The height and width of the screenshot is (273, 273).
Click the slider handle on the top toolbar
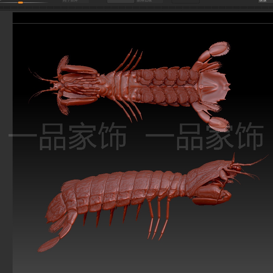pos(20,3)
